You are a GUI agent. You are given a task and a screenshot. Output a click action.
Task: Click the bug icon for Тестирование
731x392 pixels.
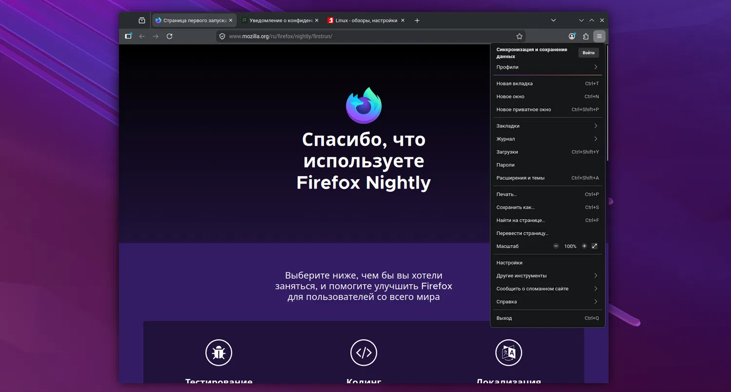[x=219, y=353]
